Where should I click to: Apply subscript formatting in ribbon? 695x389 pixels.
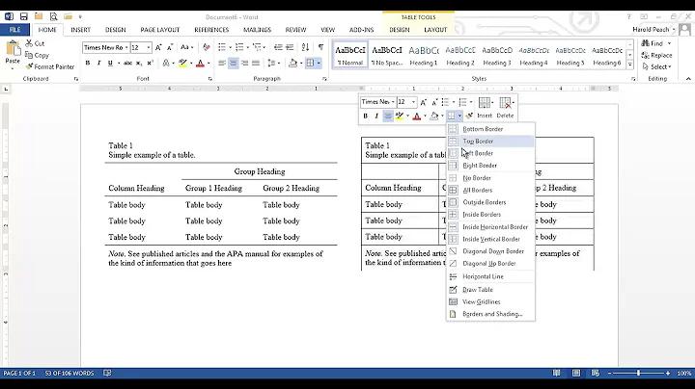point(139,64)
